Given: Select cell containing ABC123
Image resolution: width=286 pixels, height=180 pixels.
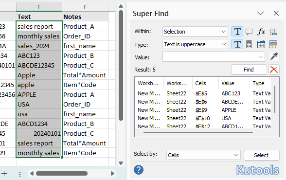Looking at the screenshot, I should click(39, 55).
